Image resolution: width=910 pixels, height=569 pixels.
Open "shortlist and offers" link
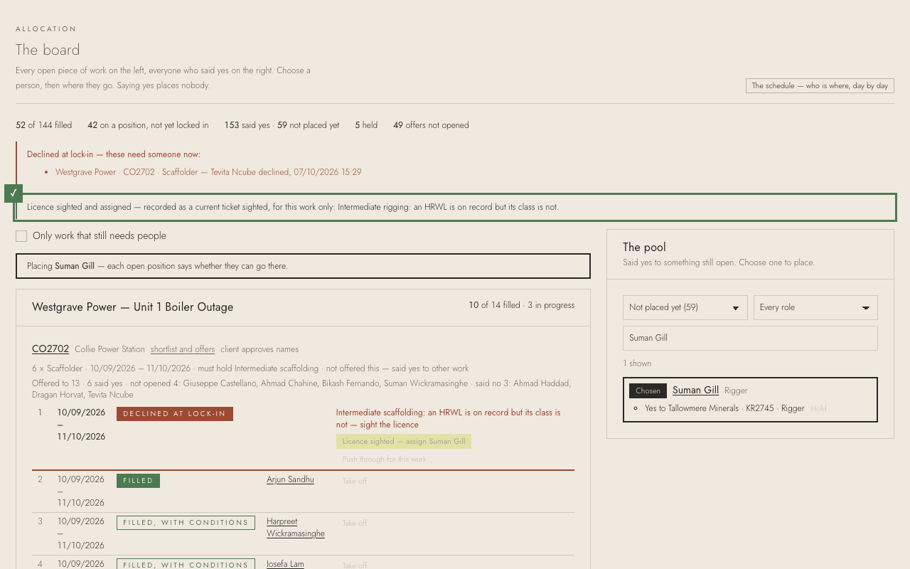183,349
